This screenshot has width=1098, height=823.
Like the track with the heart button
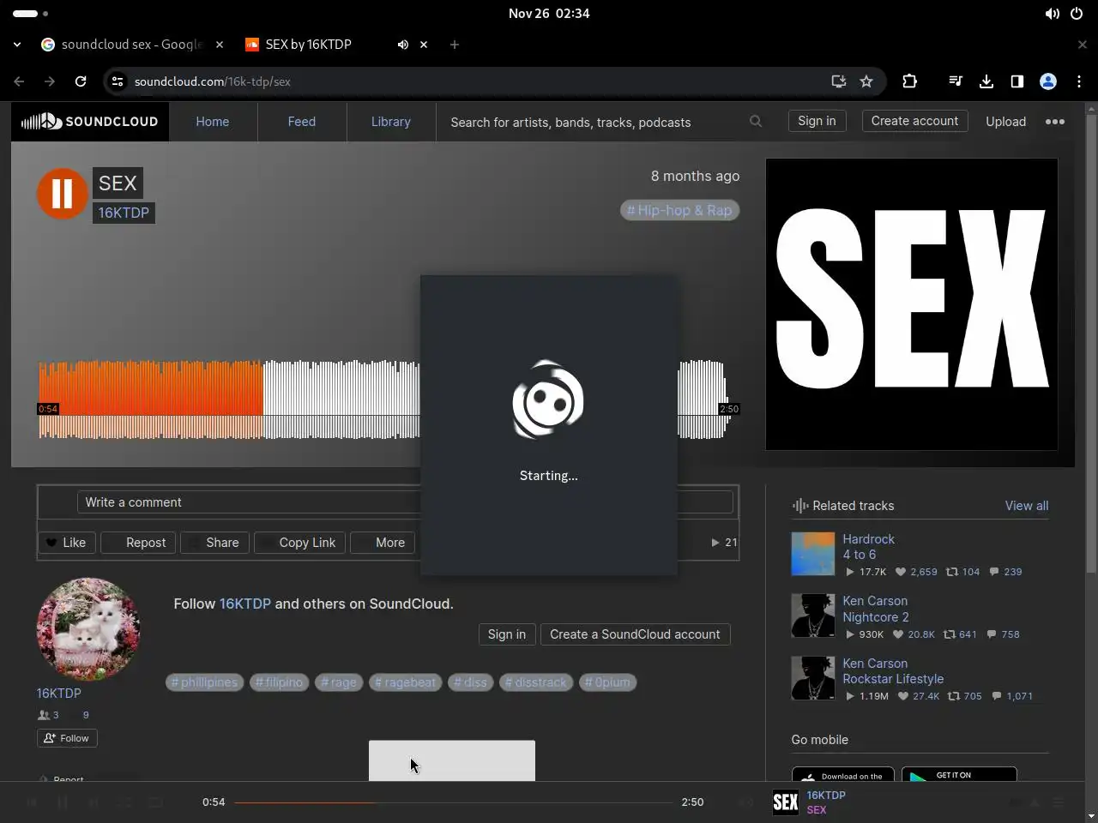pos(67,543)
